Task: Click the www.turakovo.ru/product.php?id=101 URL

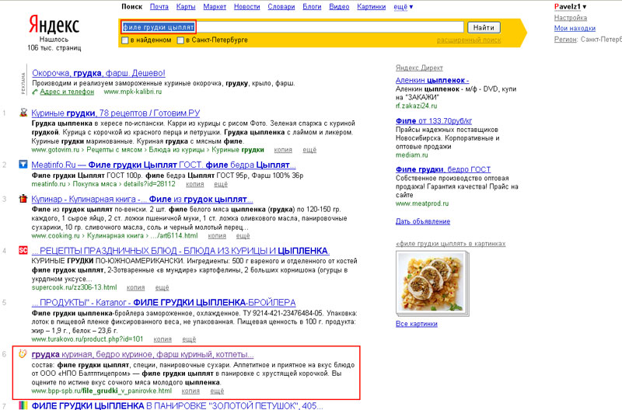Action: (87, 339)
